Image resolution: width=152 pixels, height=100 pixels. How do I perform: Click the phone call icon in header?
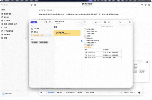tap(138, 5)
